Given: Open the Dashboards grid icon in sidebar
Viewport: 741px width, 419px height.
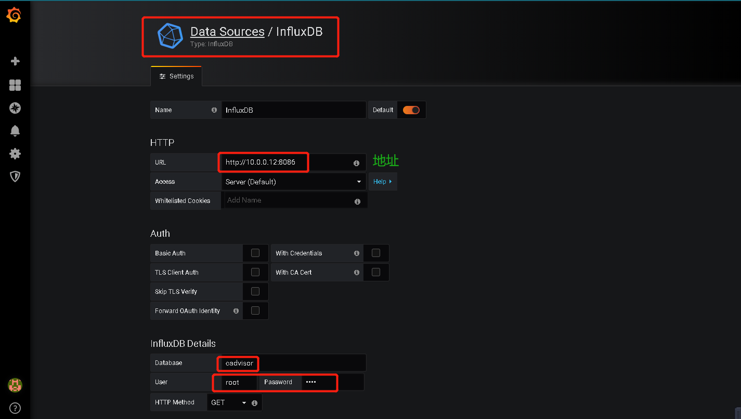Looking at the screenshot, I should click(x=15, y=85).
